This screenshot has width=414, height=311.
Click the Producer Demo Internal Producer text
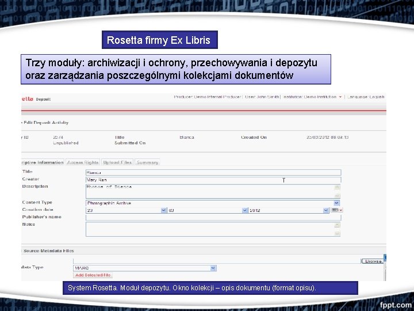coord(207,97)
